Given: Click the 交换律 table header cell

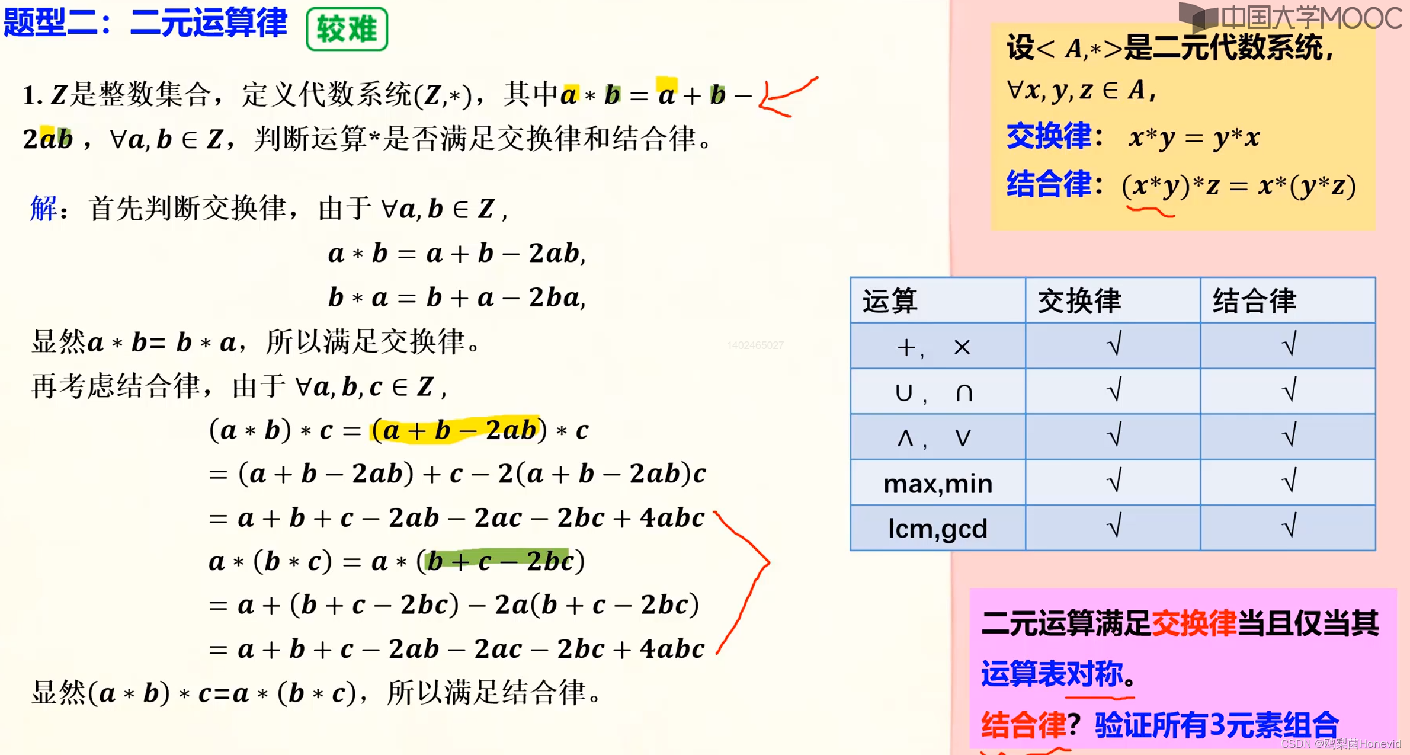Looking at the screenshot, I should 1113,300.
